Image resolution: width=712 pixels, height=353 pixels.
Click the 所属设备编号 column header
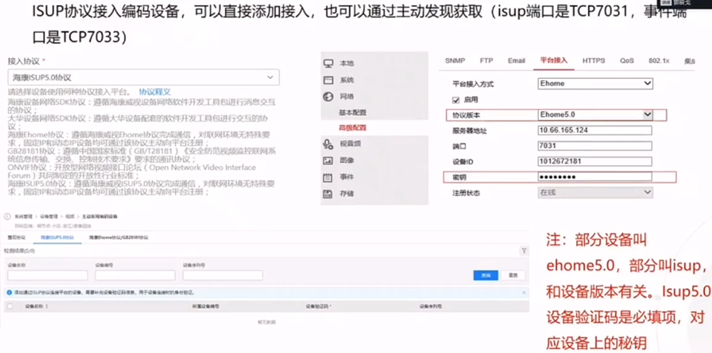206,307
